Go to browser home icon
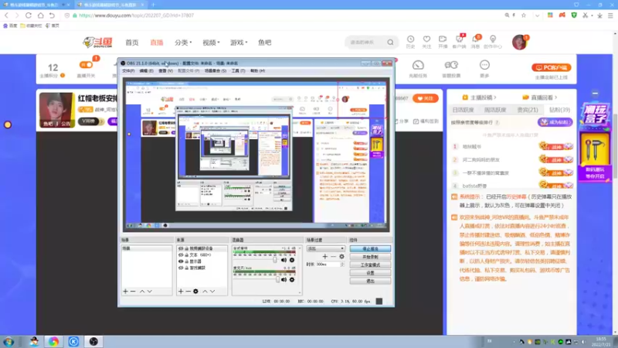The width and height of the screenshot is (618, 348). click(41, 15)
